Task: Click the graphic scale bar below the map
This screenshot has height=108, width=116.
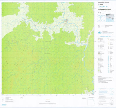Action: pyautogui.click(x=48, y=104)
